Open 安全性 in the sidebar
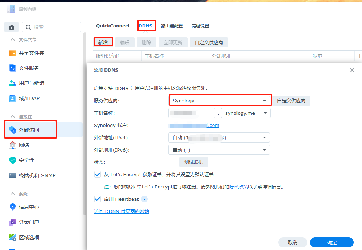The height and width of the screenshot is (250, 362). (x=44, y=160)
